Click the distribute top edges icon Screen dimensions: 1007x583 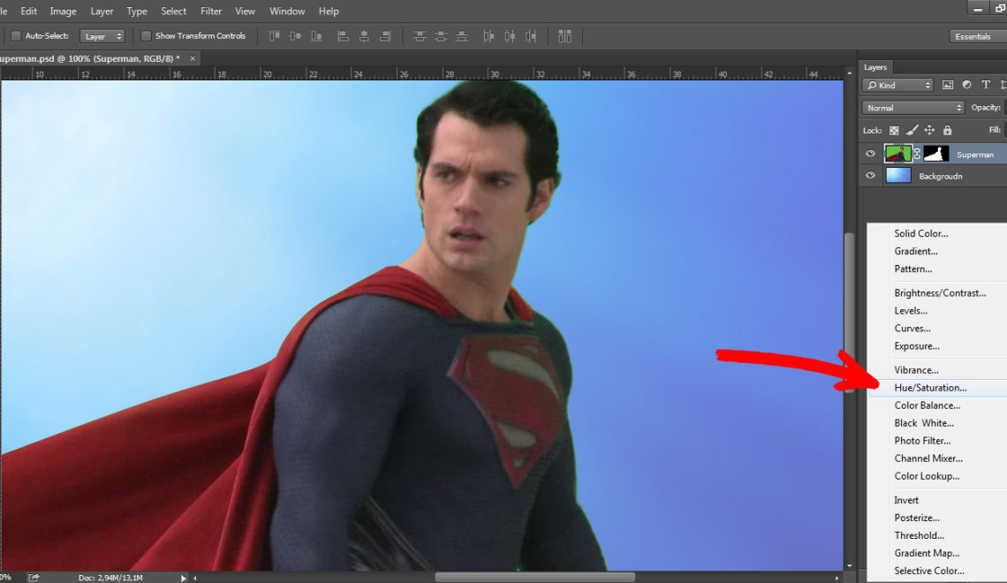420,36
